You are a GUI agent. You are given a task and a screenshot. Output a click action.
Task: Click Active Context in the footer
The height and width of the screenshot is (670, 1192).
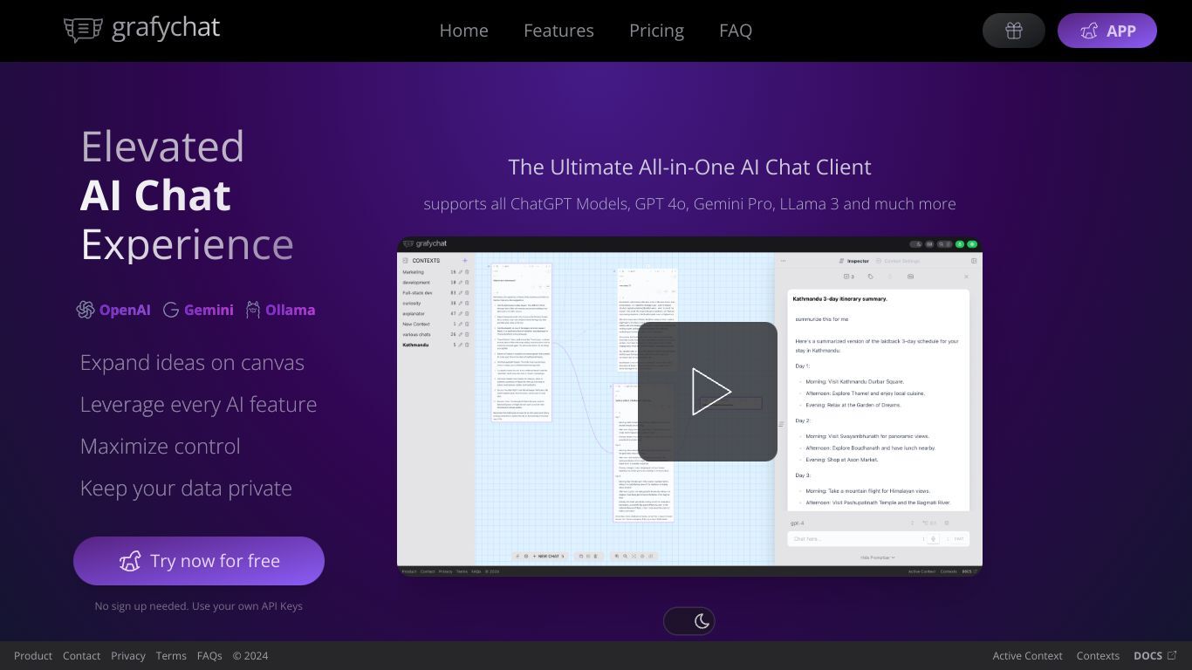(x=1027, y=656)
